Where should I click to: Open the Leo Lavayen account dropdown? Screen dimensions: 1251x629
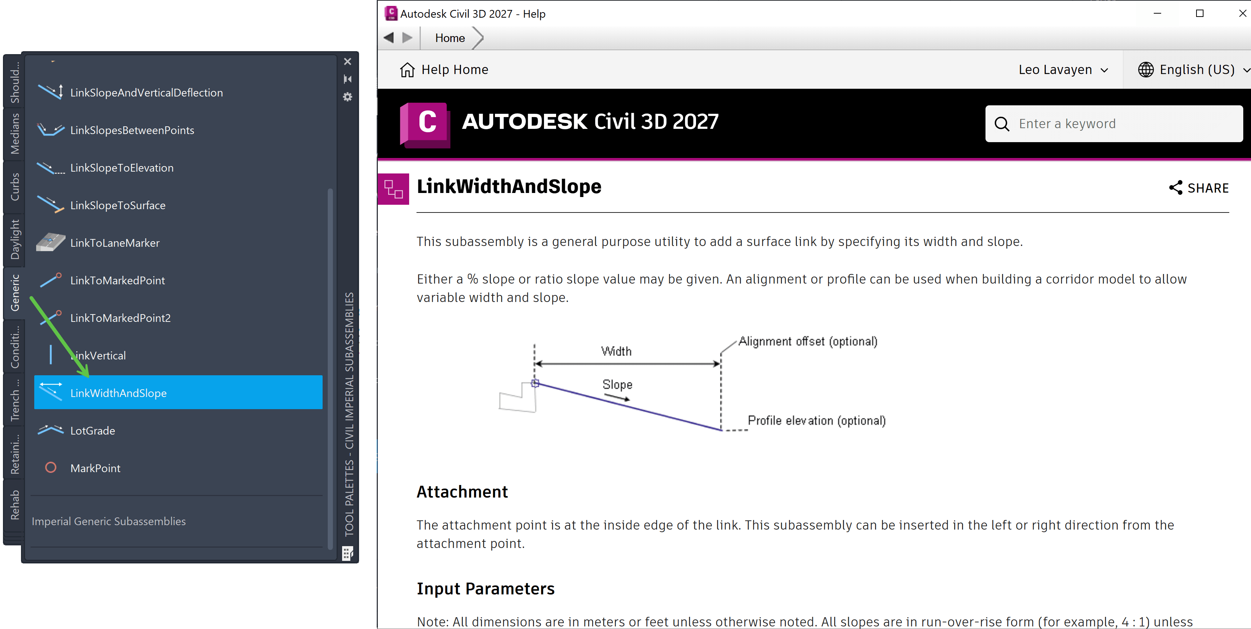[x=1064, y=70]
